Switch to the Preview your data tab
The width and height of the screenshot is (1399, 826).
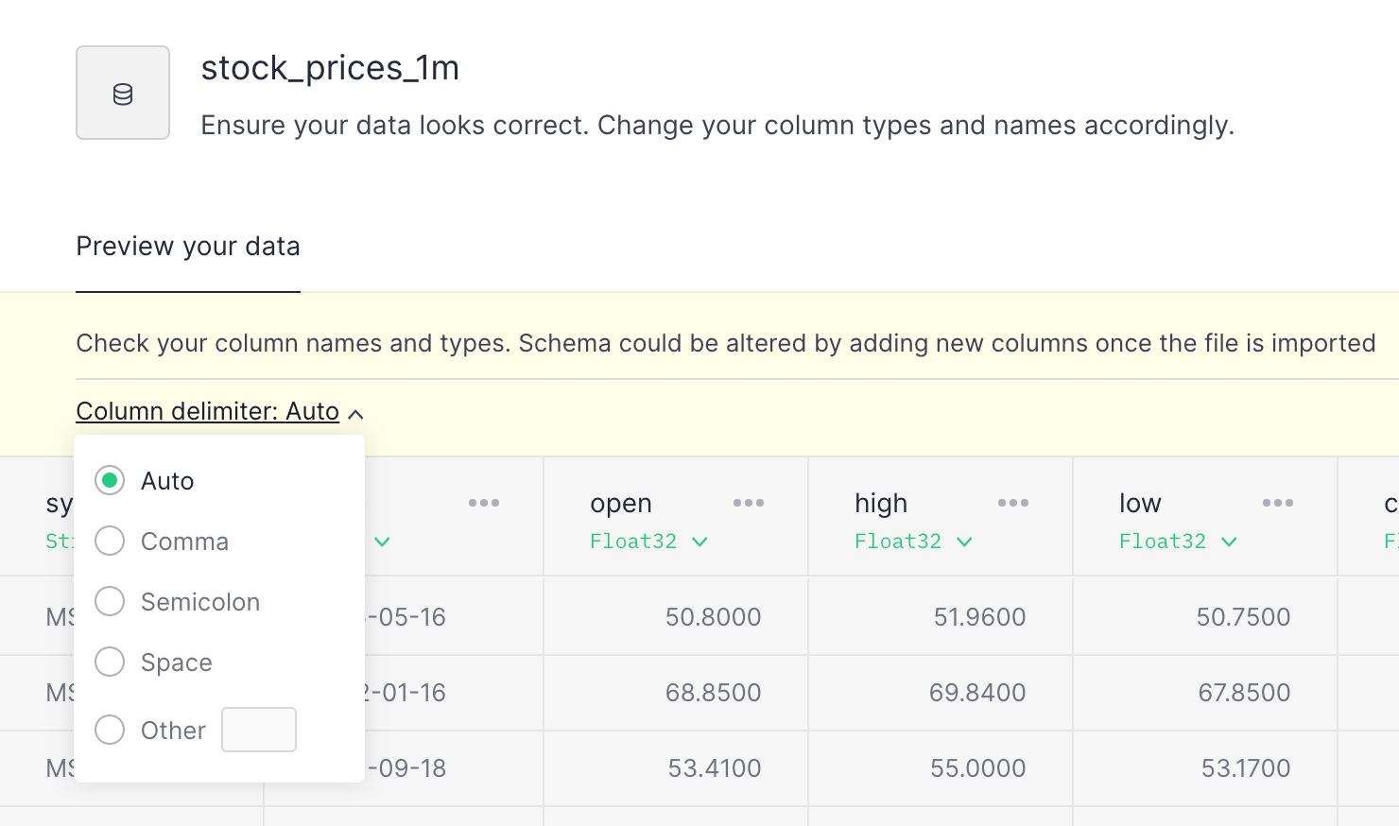coord(188,247)
